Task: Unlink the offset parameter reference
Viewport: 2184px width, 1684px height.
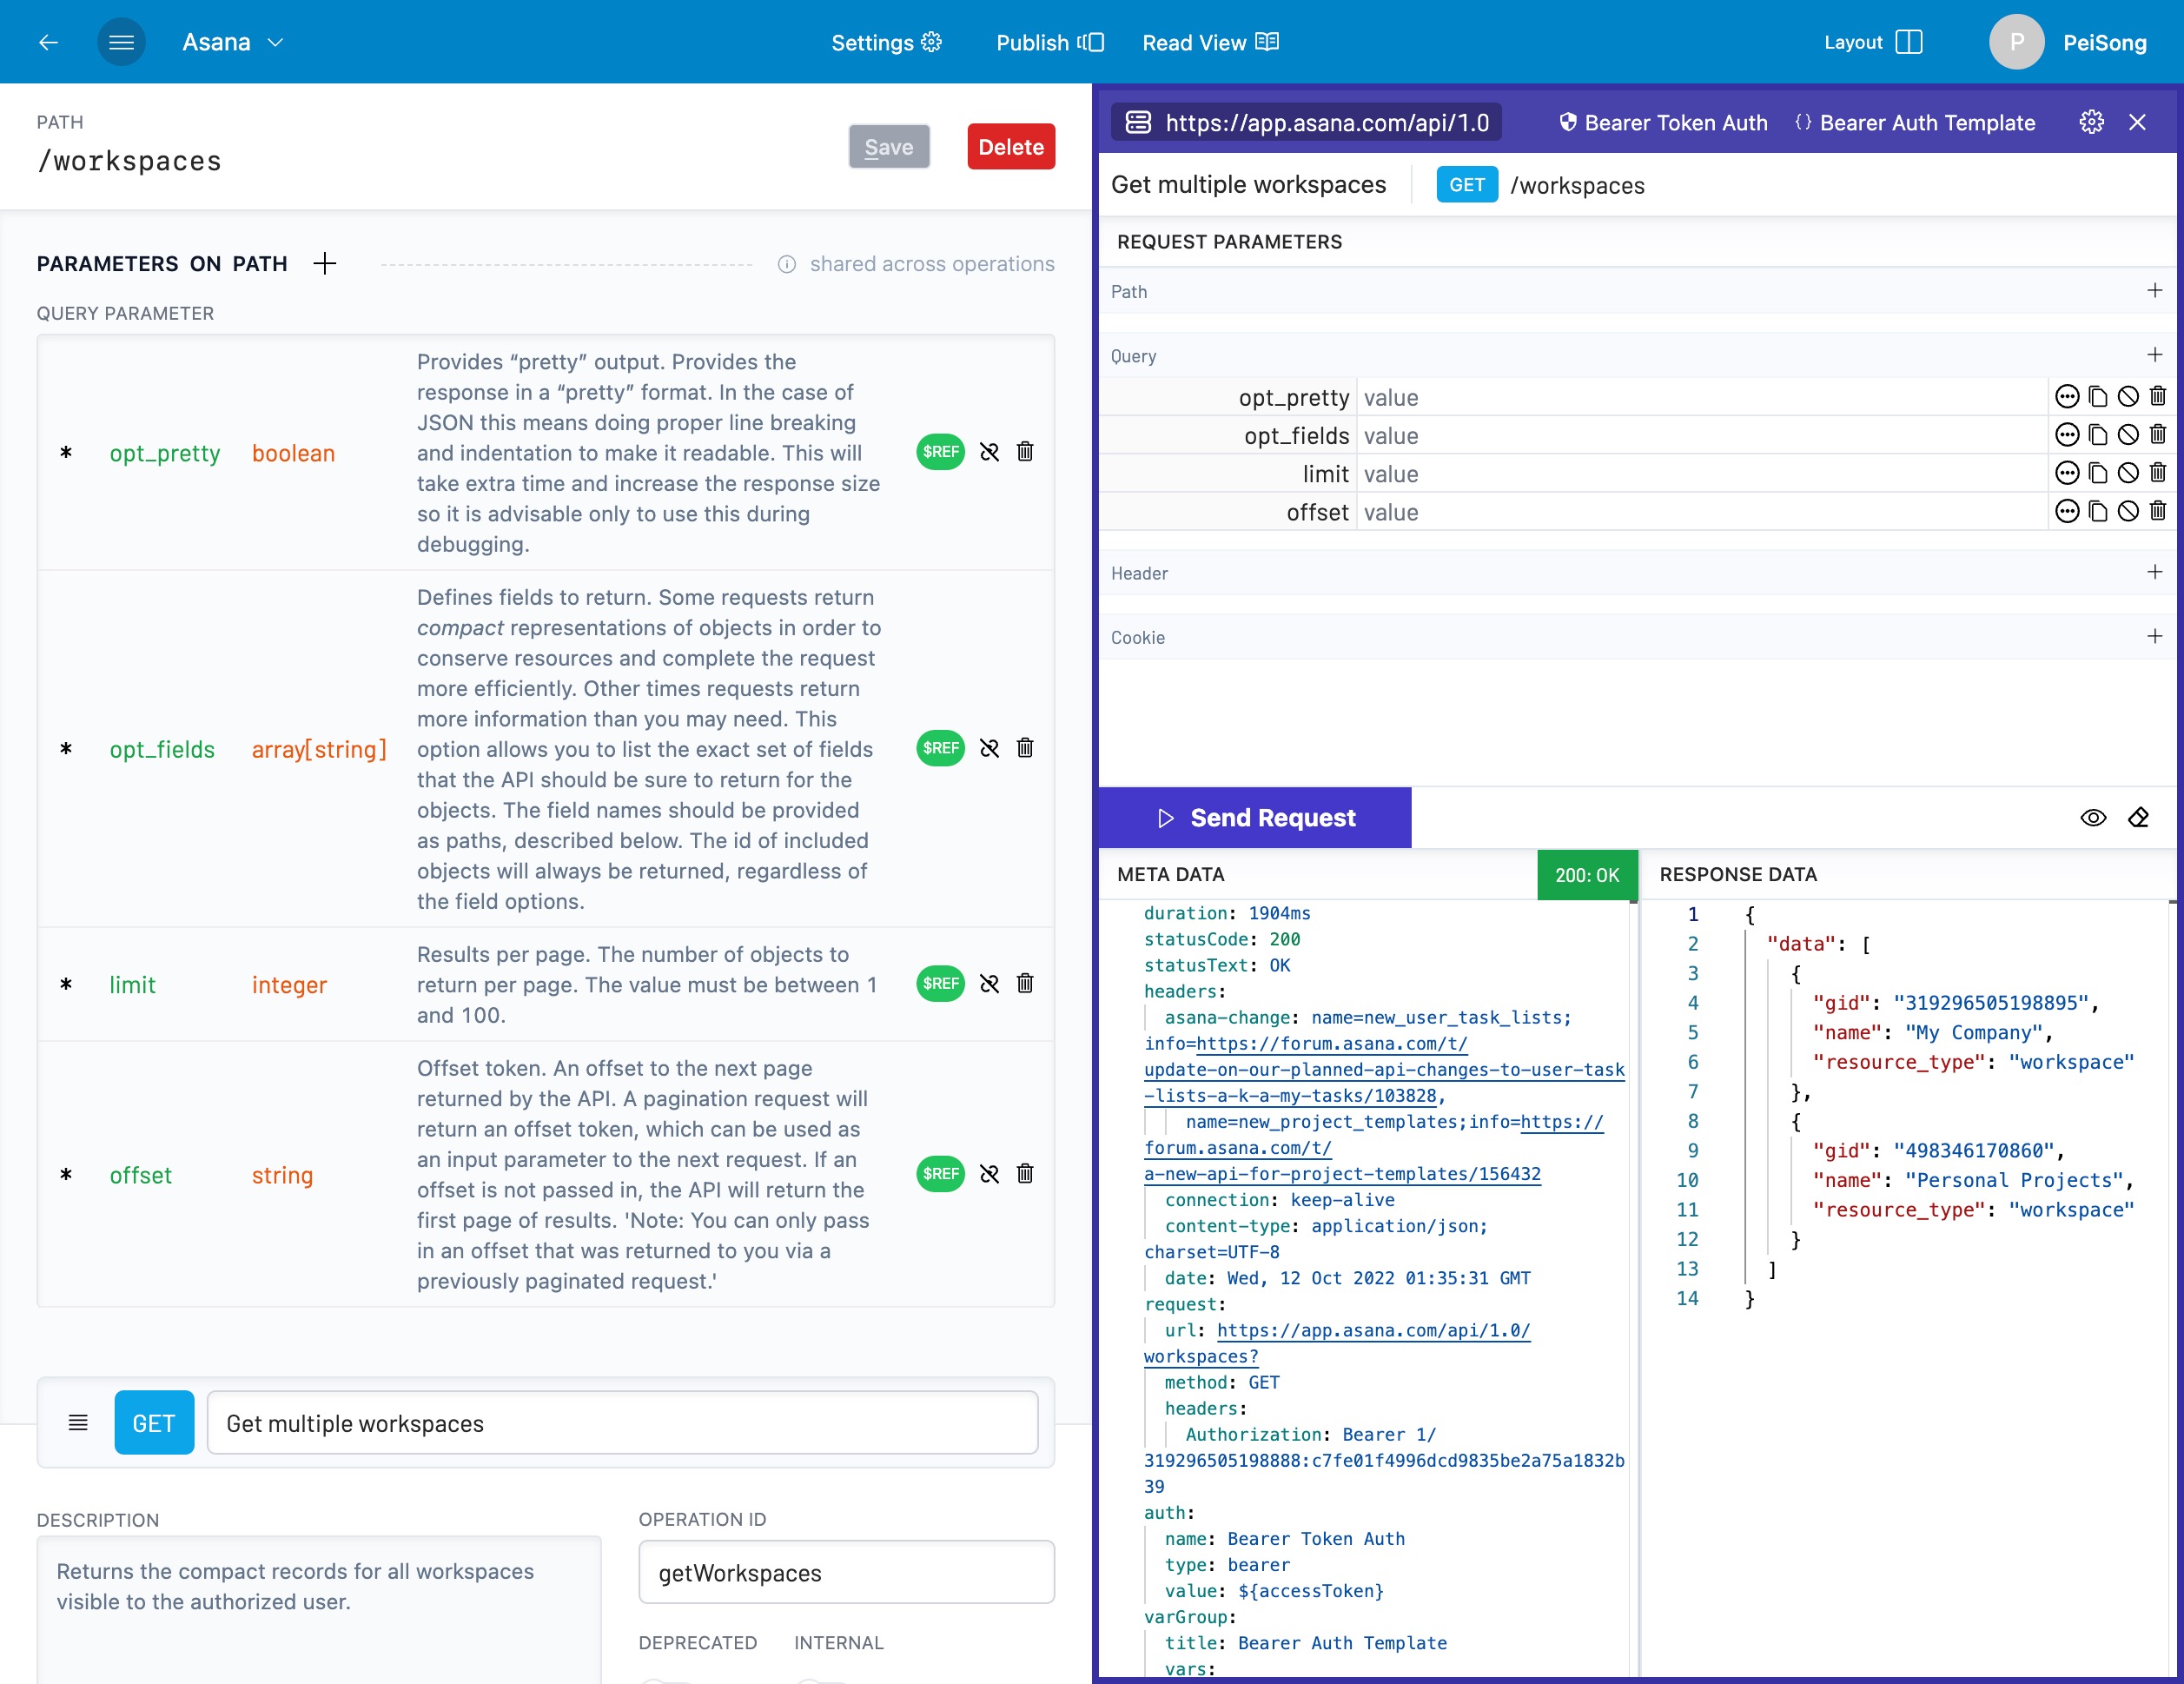Action: (989, 1174)
